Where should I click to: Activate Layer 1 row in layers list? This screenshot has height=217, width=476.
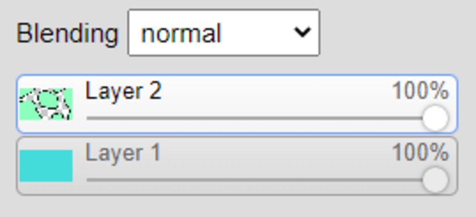tap(237, 166)
